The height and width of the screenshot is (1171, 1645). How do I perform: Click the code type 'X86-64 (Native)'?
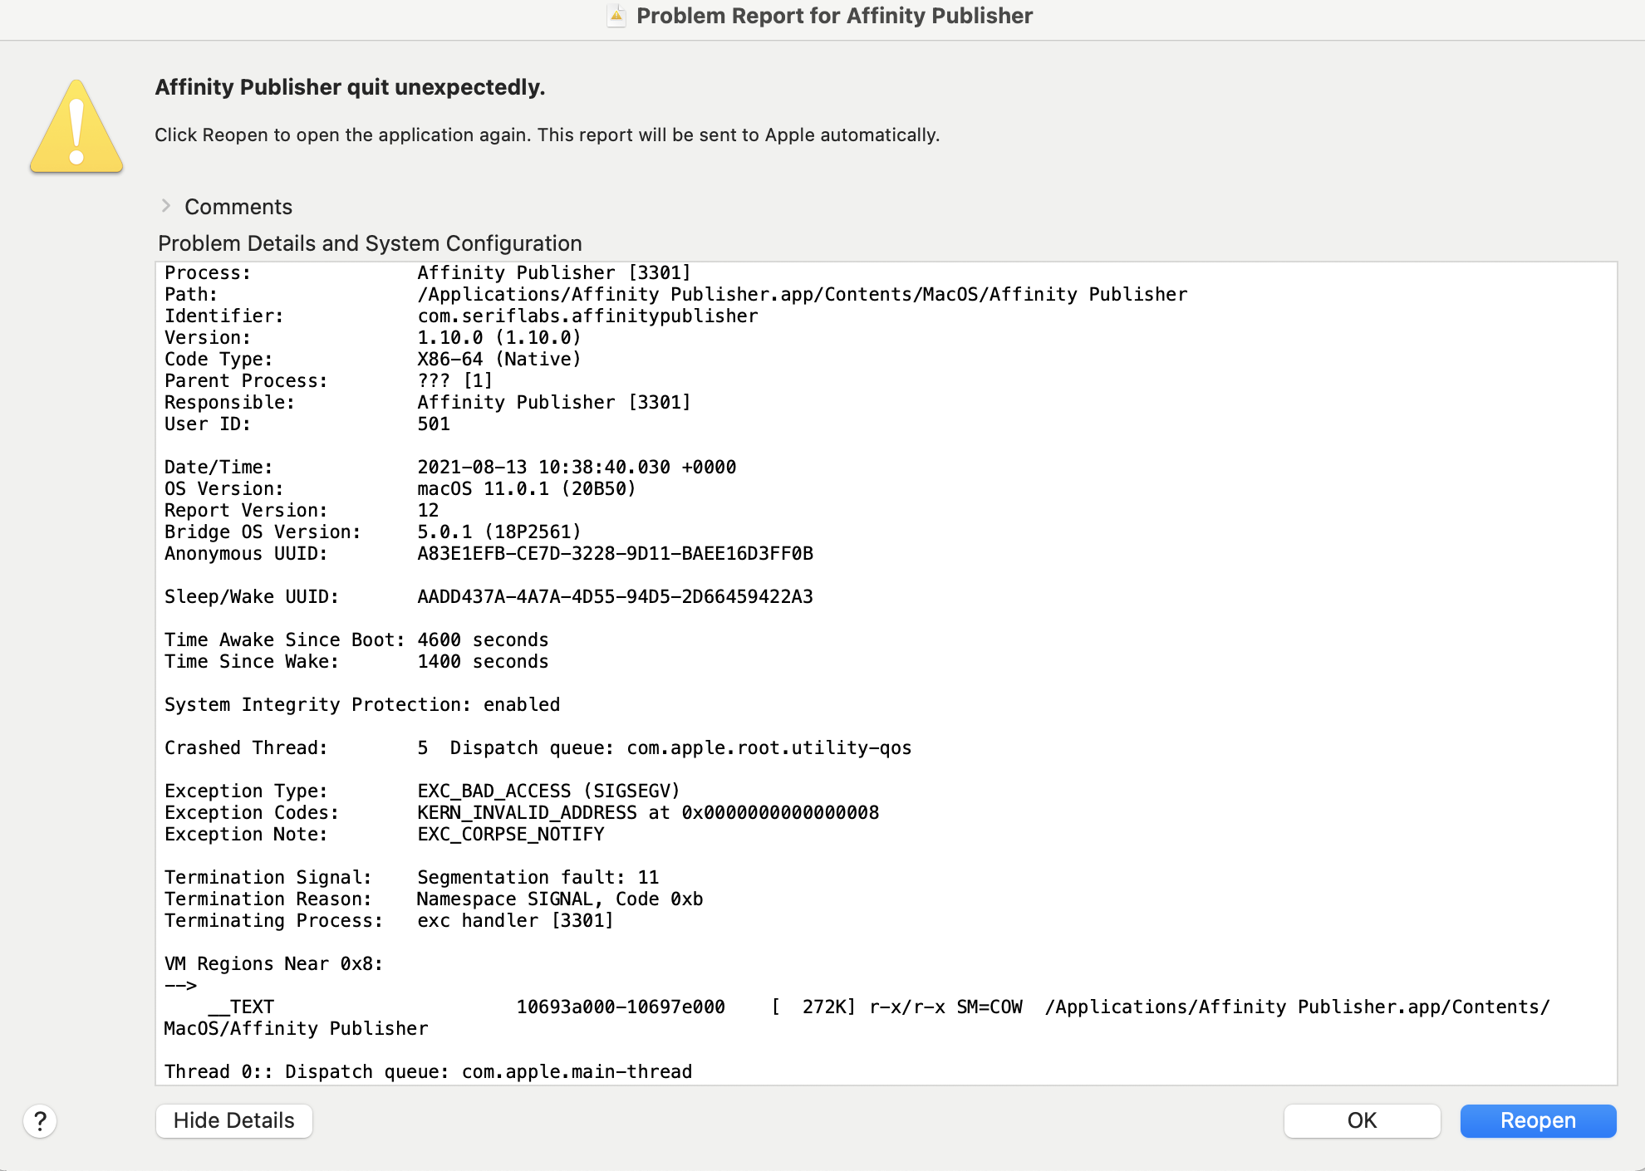pos(499,359)
